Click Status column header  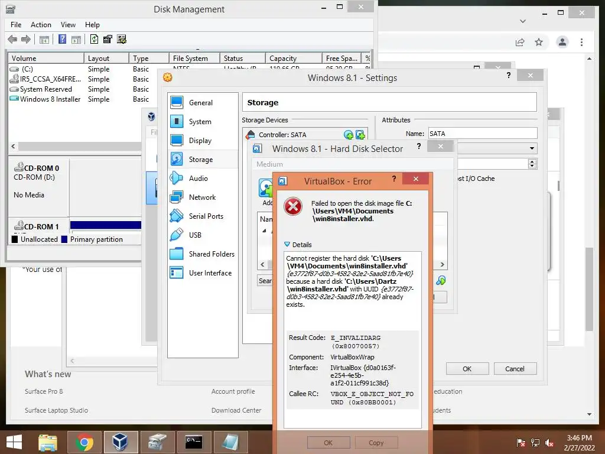243,59
